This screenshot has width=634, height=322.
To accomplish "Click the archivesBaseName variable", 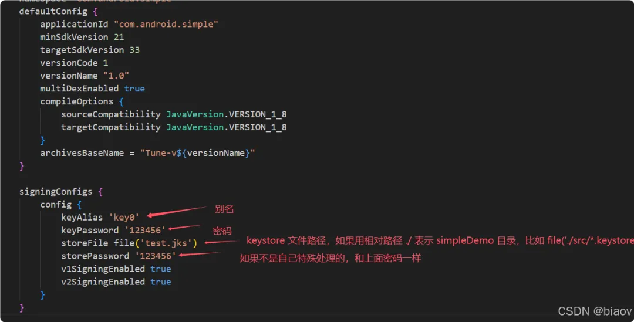I will coord(82,153).
